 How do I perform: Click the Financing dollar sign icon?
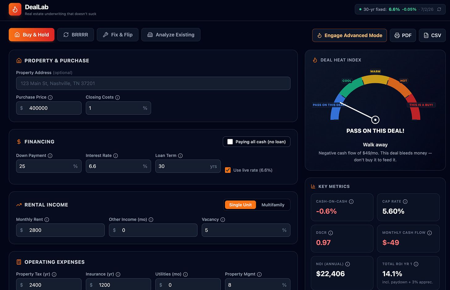[19, 142]
